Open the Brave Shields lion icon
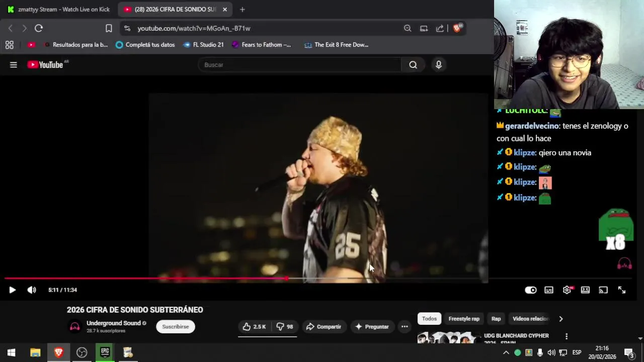 [x=457, y=28]
